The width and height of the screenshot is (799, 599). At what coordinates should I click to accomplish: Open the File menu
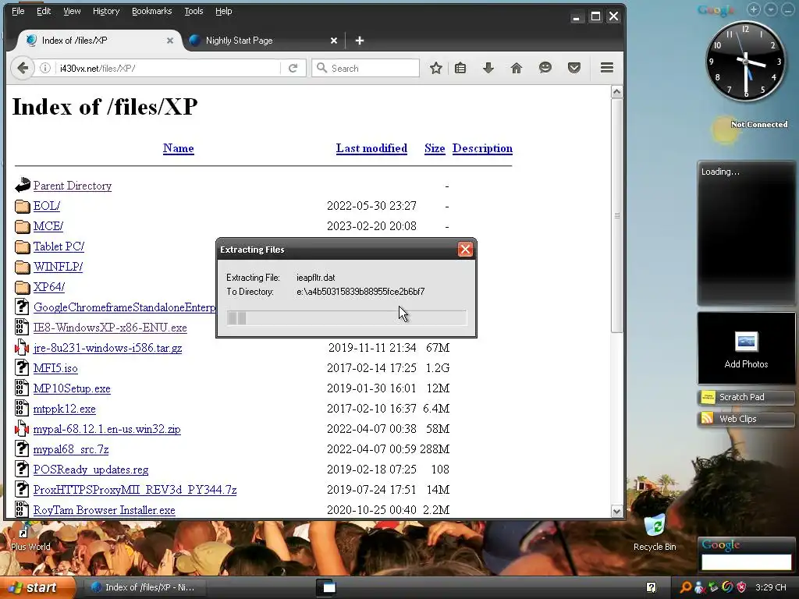click(18, 11)
